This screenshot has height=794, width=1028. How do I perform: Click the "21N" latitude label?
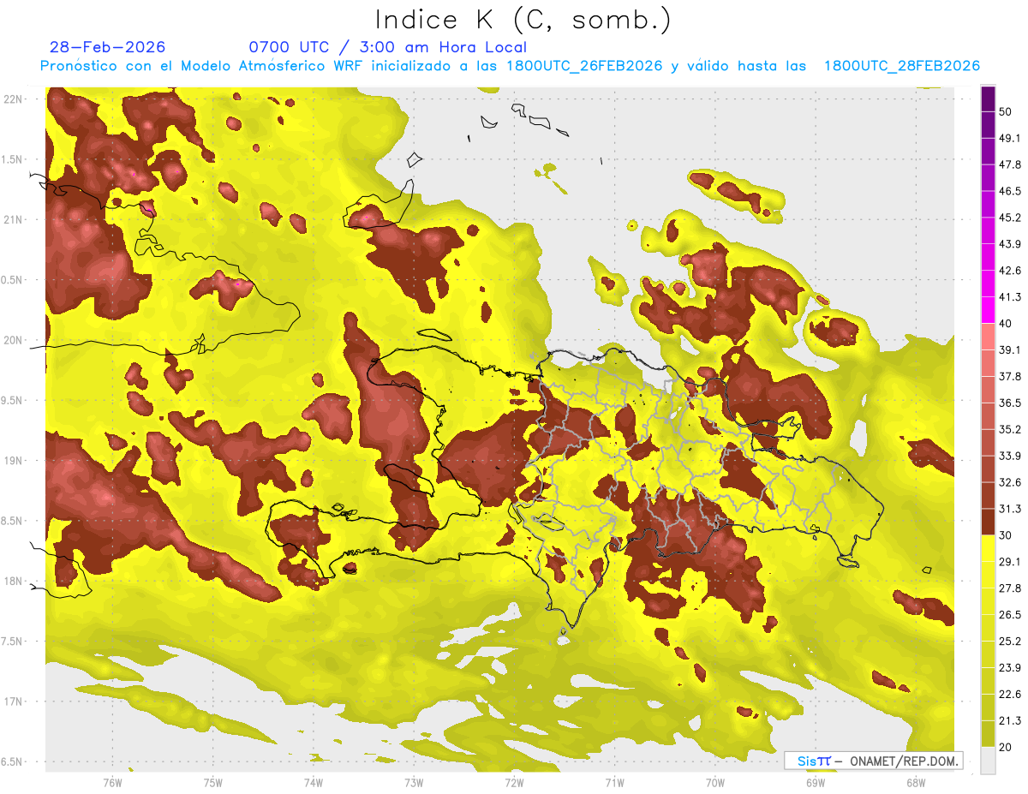[x=14, y=219]
